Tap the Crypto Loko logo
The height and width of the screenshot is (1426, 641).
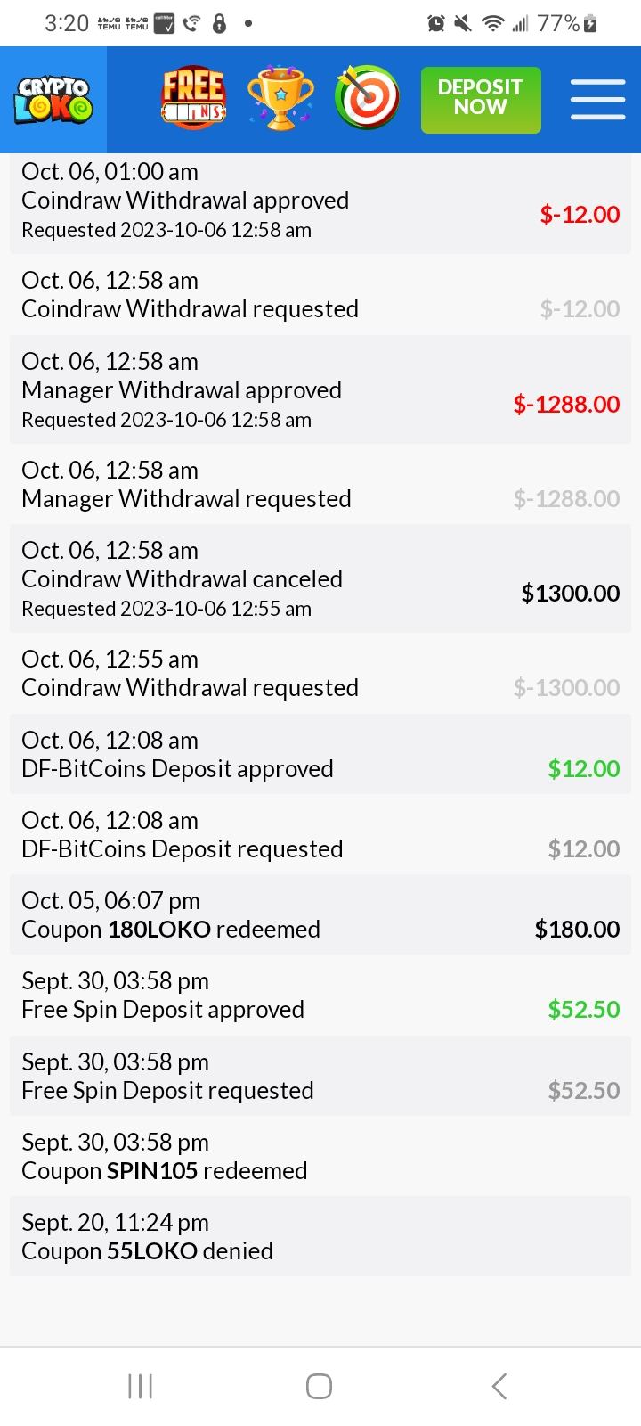point(53,100)
